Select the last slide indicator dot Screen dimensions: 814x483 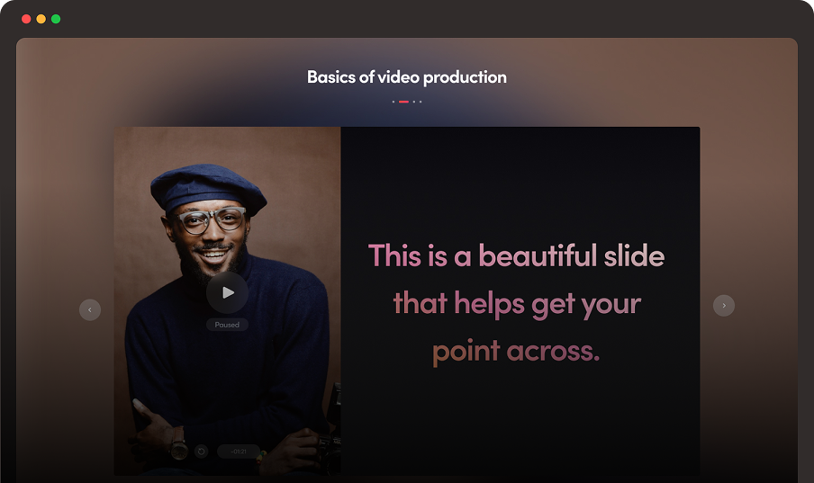click(x=421, y=102)
